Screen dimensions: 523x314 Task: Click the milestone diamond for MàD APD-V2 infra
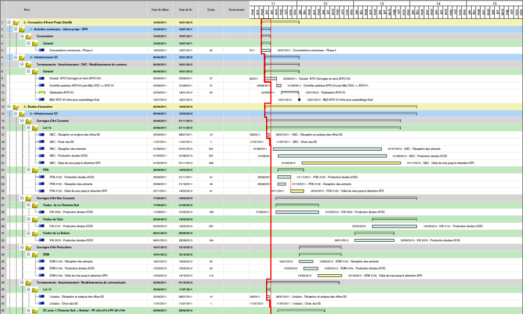[299, 100]
